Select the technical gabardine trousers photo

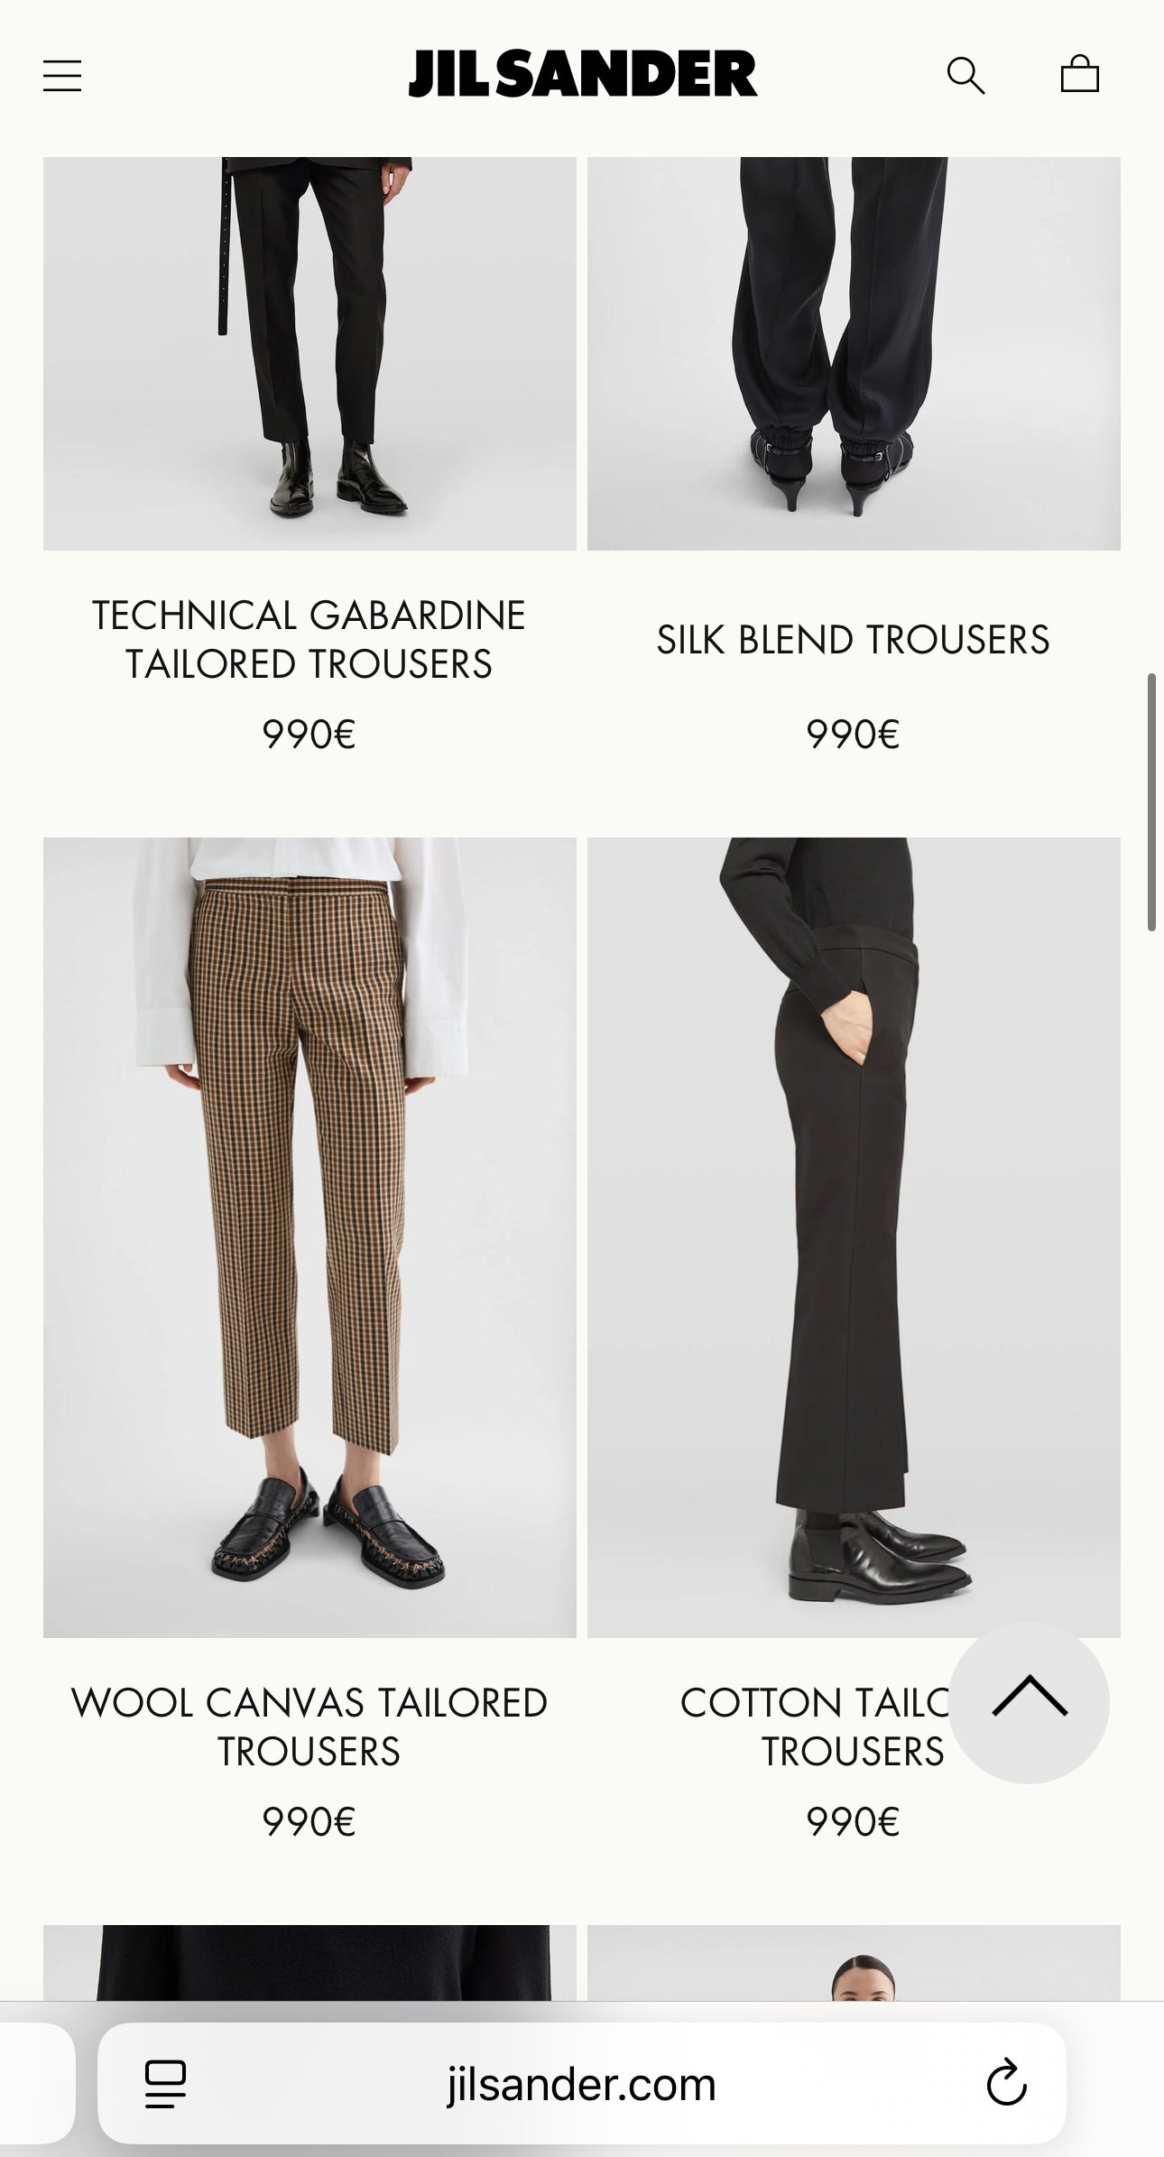pyautogui.click(x=309, y=354)
